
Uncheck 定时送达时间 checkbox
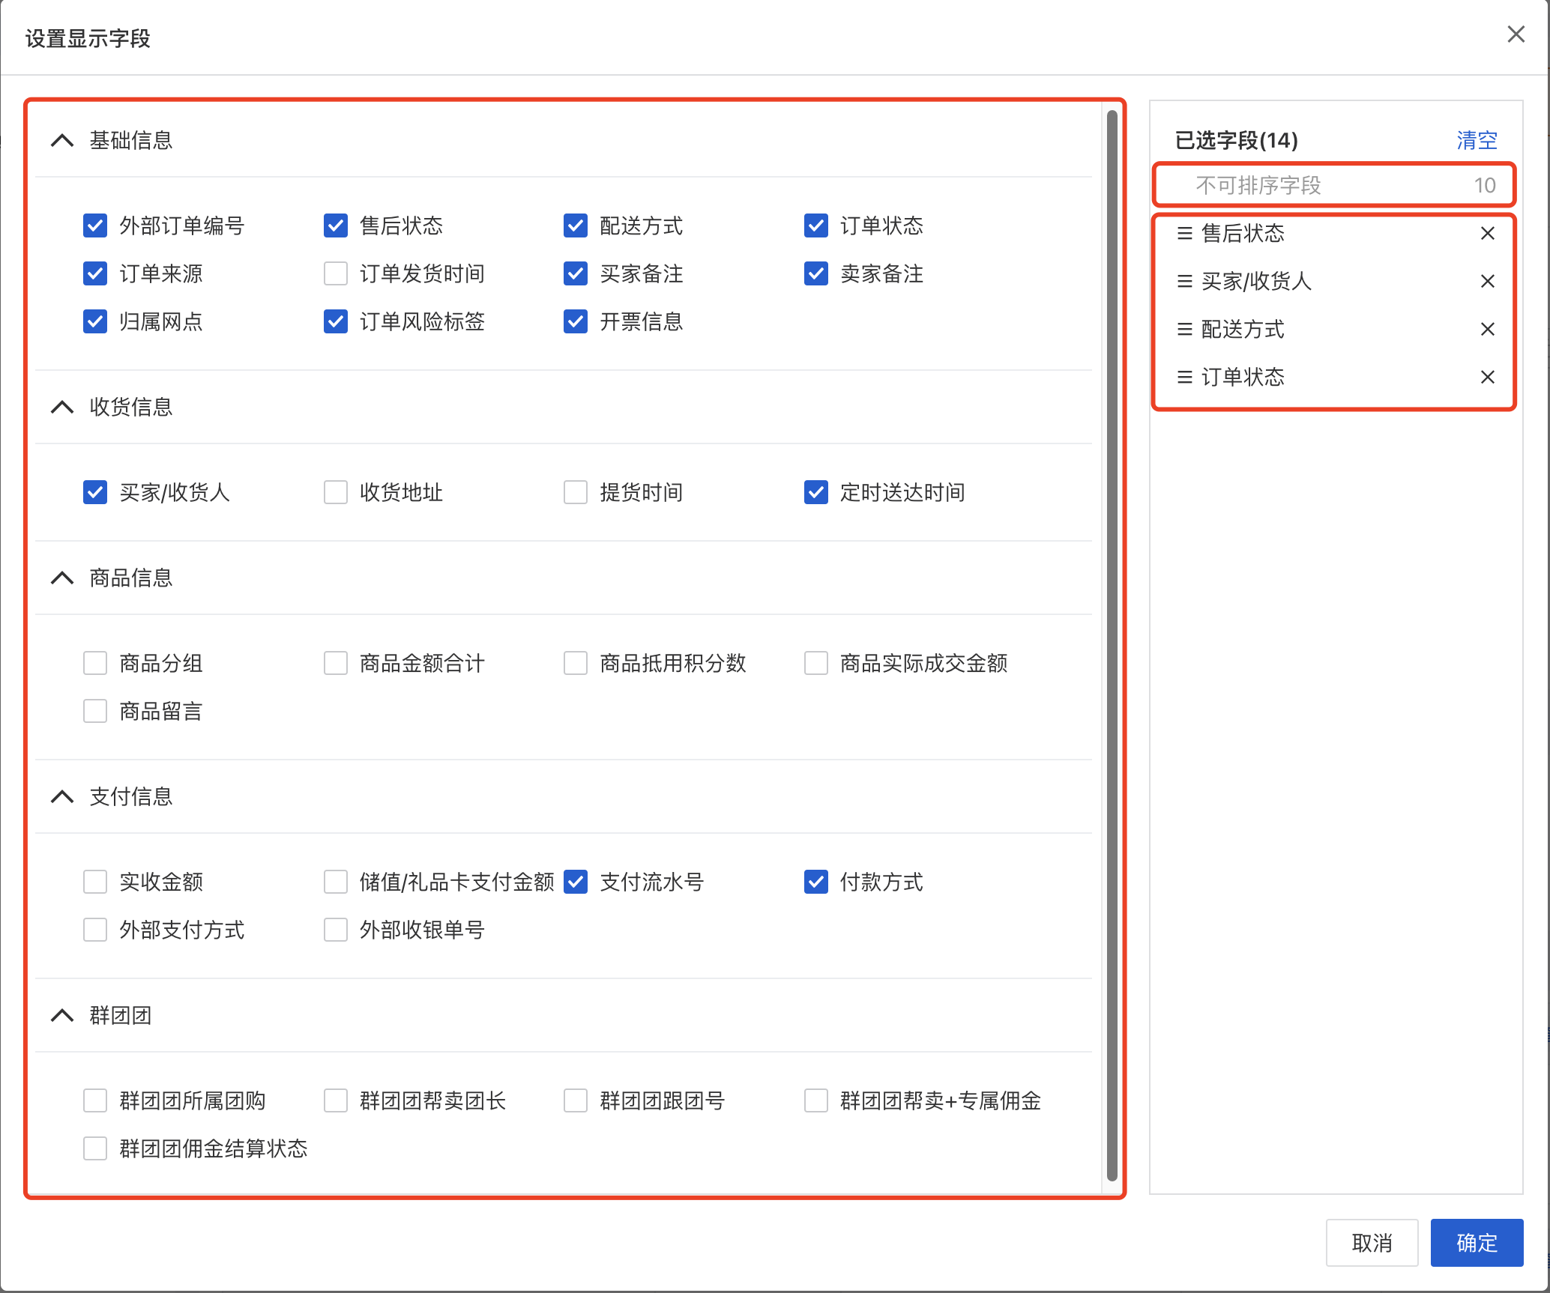point(816,492)
